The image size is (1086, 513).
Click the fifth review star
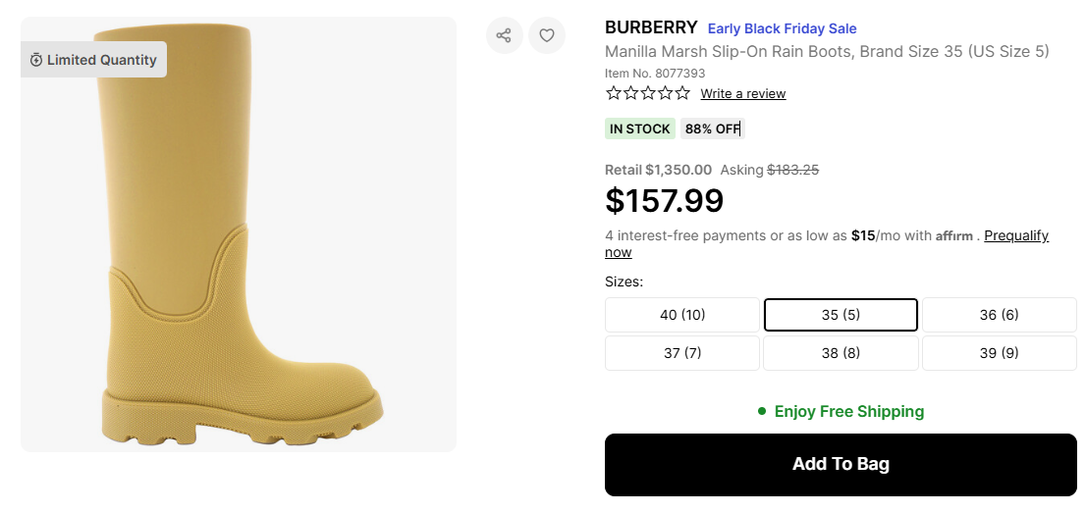[682, 93]
